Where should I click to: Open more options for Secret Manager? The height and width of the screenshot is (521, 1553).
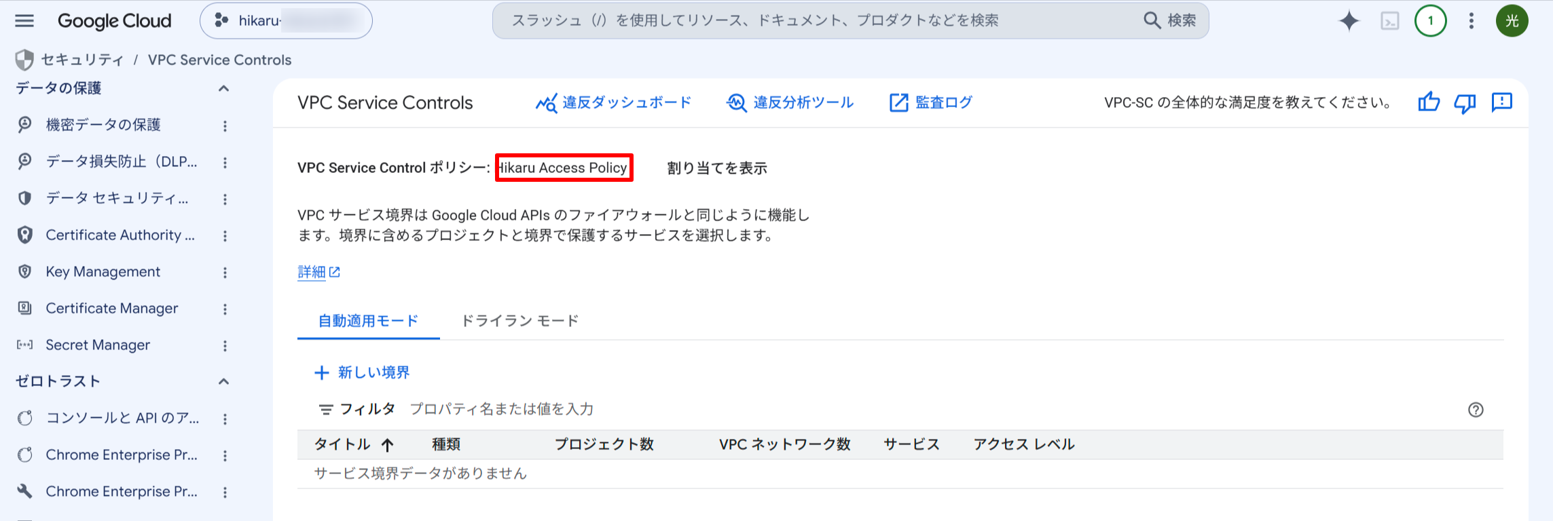point(225,345)
